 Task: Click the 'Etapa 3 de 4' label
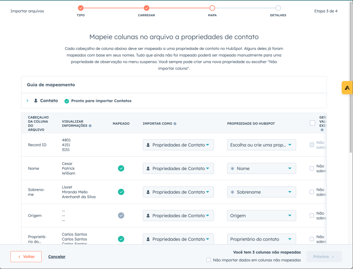coord(326,11)
